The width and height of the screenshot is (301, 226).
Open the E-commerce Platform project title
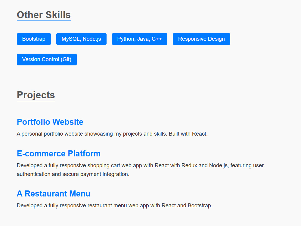59,154
